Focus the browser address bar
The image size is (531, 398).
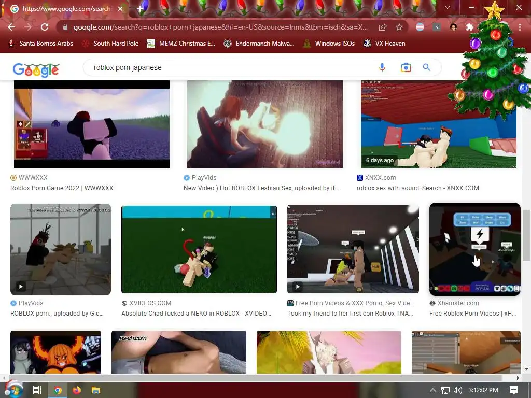pyautogui.click(x=220, y=27)
